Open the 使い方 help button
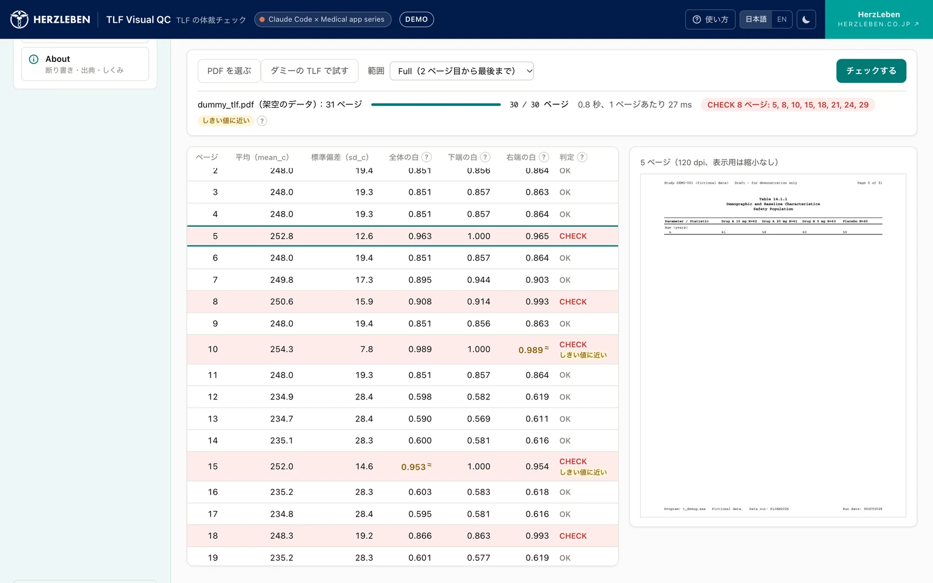 click(x=710, y=19)
